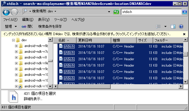Image resolution: width=189 pixels, height=111 pixels.
Task: Open the ツール(T) menu
Action: [x=60, y=20]
